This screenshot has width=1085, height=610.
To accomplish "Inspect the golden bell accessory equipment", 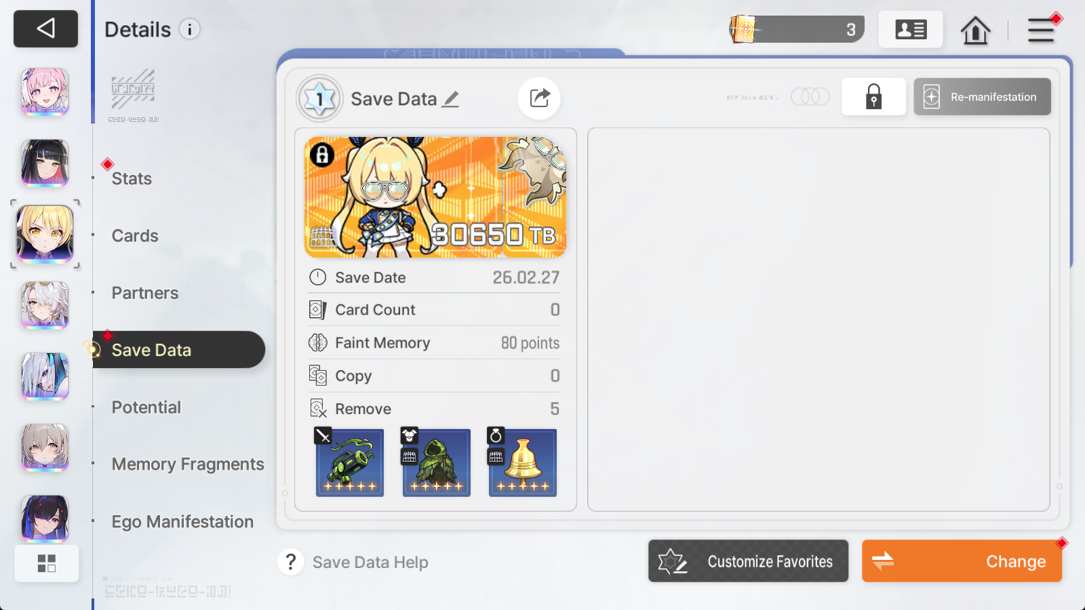I will pyautogui.click(x=523, y=462).
